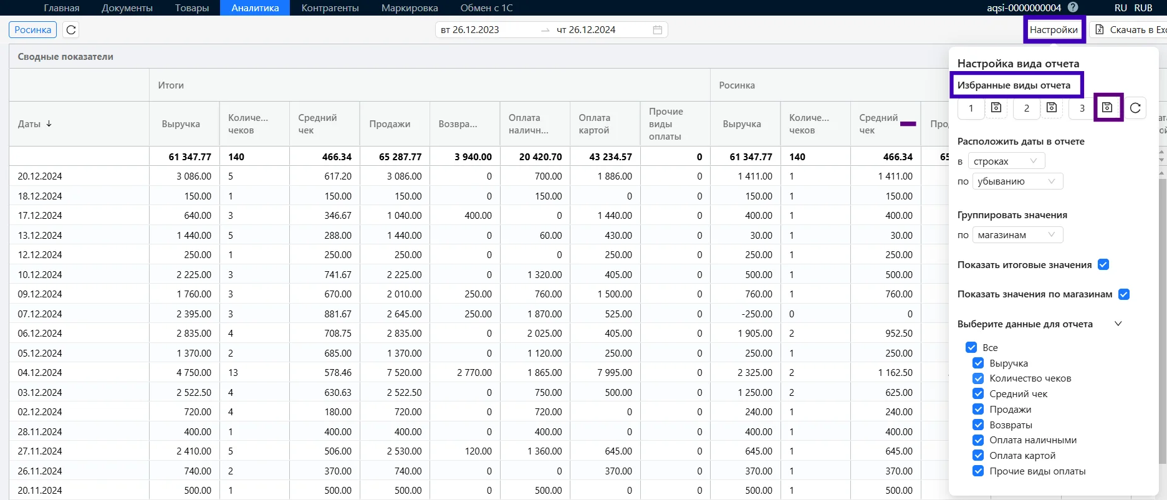Open the Документы menu tab

pos(127,7)
